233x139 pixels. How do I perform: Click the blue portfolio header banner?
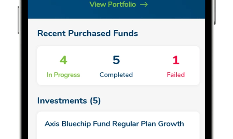(x=116, y=9)
